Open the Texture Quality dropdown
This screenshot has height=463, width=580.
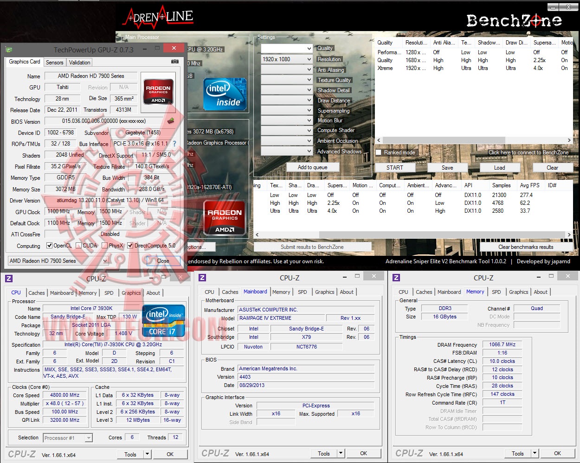[286, 80]
